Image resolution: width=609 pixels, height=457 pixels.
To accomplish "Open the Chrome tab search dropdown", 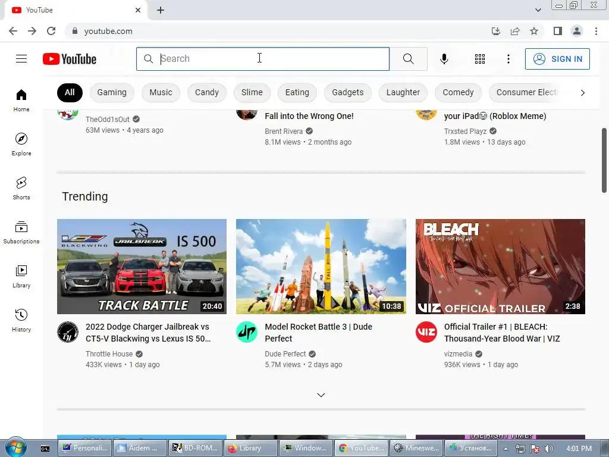I will [x=538, y=10].
